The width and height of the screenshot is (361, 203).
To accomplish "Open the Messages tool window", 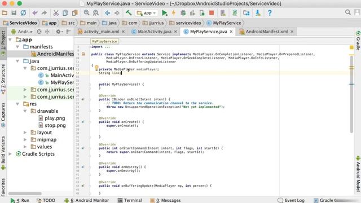I will pyautogui.click(x=165, y=200).
